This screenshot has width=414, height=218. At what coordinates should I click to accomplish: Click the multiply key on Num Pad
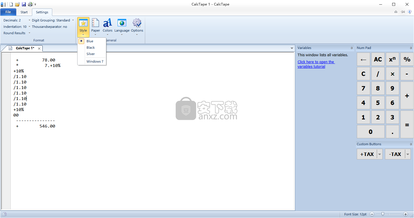pyautogui.click(x=392, y=74)
